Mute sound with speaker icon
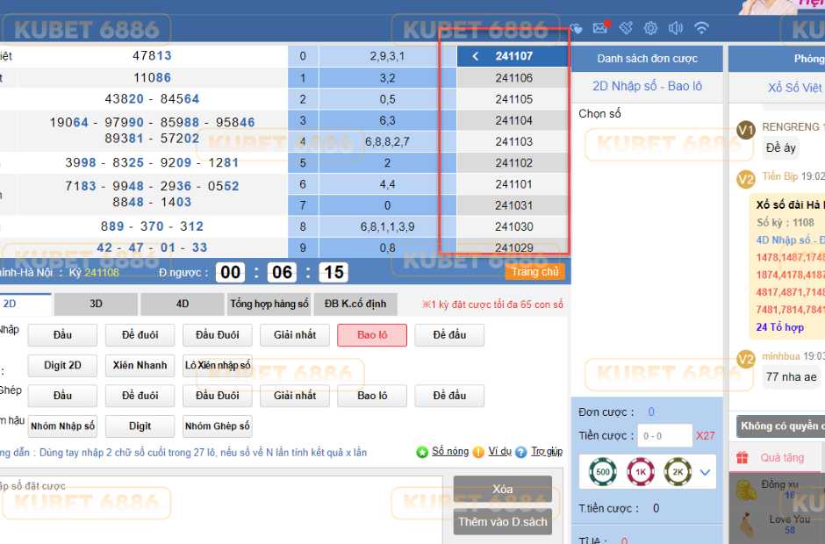The height and width of the screenshot is (544, 825). [x=676, y=28]
